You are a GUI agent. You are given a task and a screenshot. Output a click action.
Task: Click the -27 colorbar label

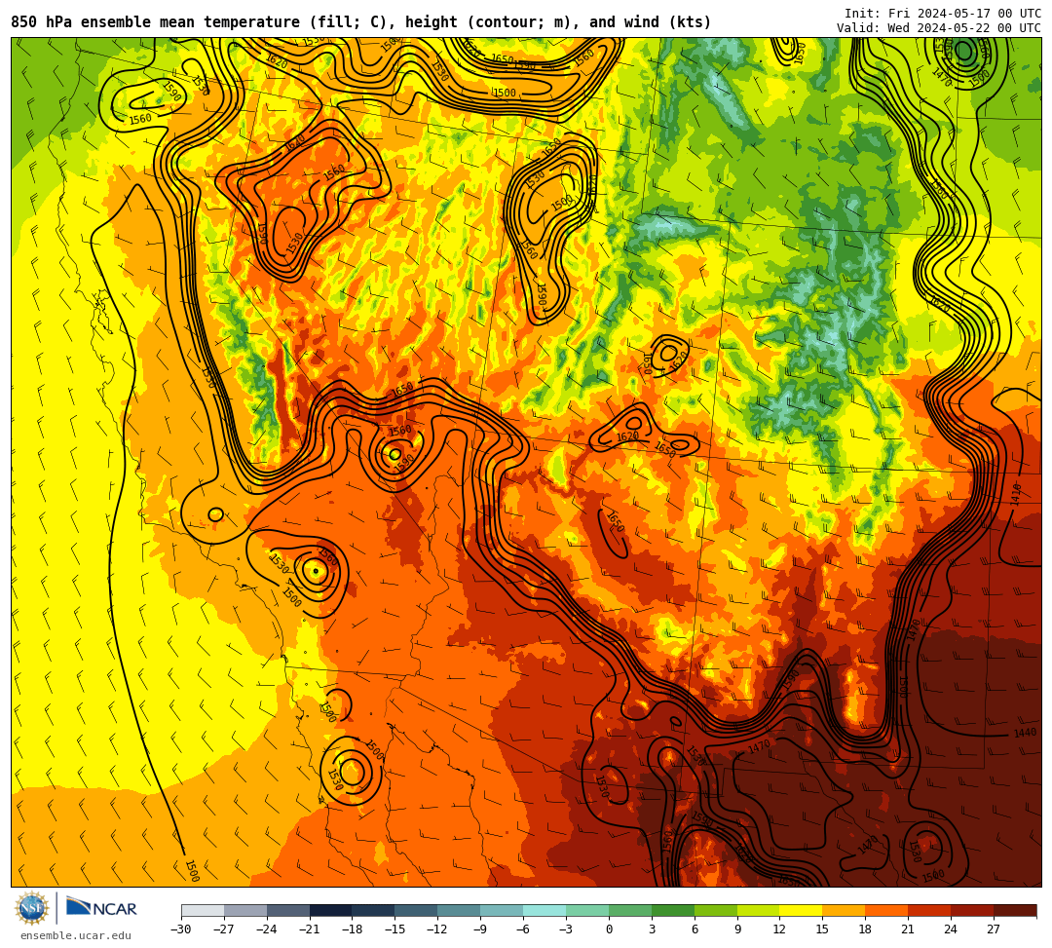pos(224,929)
